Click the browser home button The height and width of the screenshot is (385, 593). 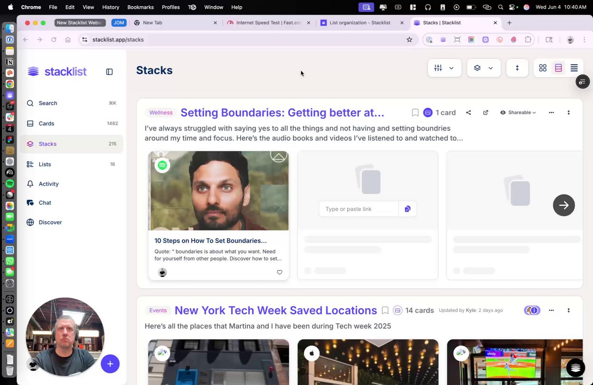(x=68, y=40)
